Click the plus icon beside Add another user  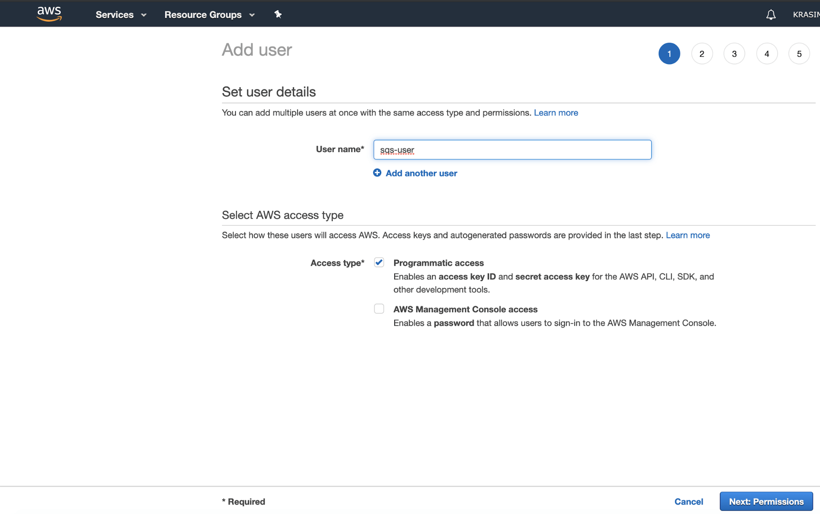click(377, 173)
